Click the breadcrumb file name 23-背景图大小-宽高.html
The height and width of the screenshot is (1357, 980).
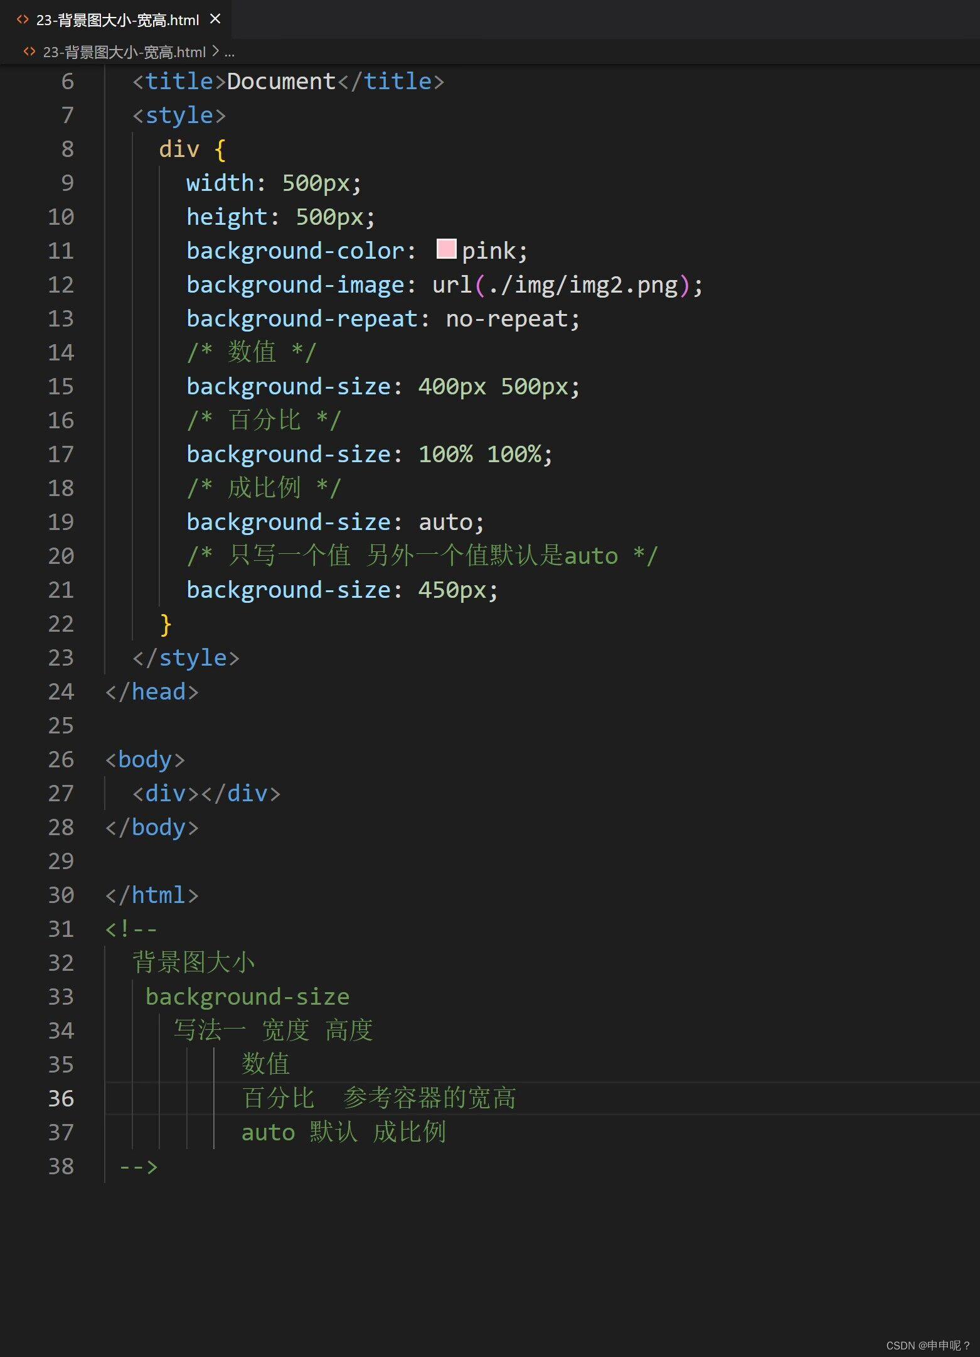pos(124,52)
